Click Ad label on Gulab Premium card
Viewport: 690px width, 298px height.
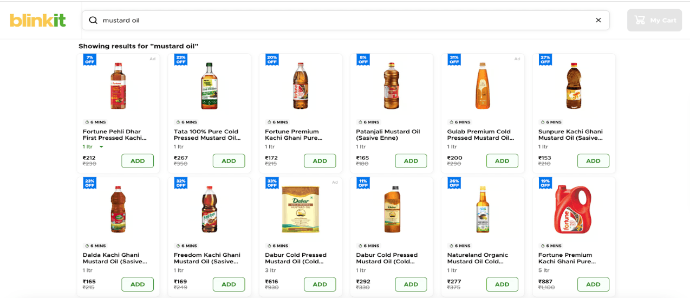[x=517, y=59]
